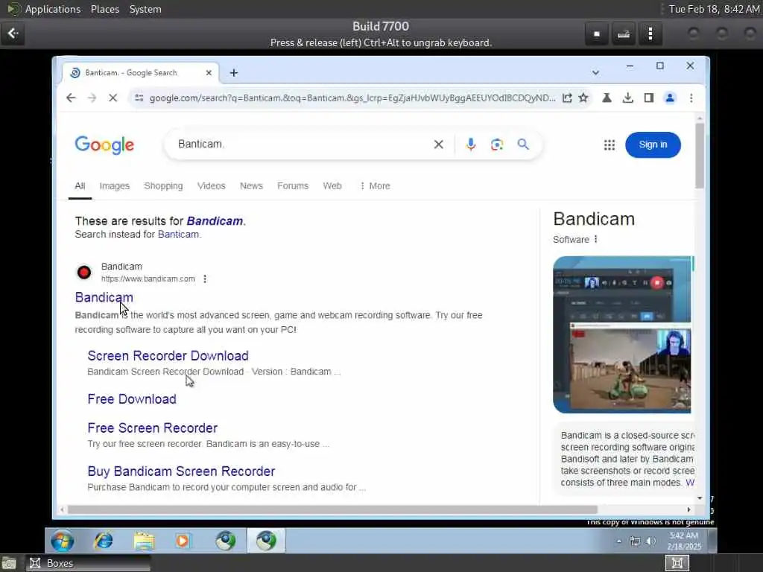Open options dots next to bandicam.com URL
Image resolution: width=763 pixels, height=572 pixels.
(205, 279)
